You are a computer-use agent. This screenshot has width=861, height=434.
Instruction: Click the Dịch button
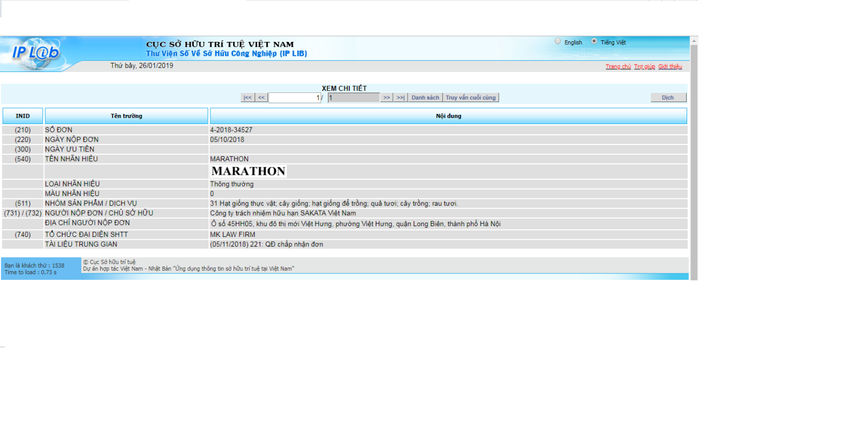pos(668,98)
